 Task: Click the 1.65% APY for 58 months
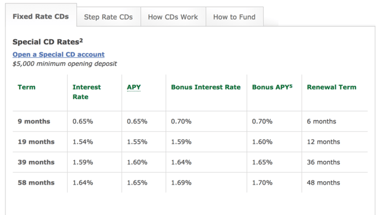point(137,182)
